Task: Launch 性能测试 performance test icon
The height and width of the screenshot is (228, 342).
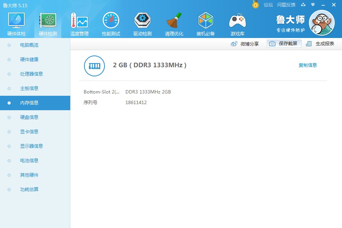Action: coord(111,21)
